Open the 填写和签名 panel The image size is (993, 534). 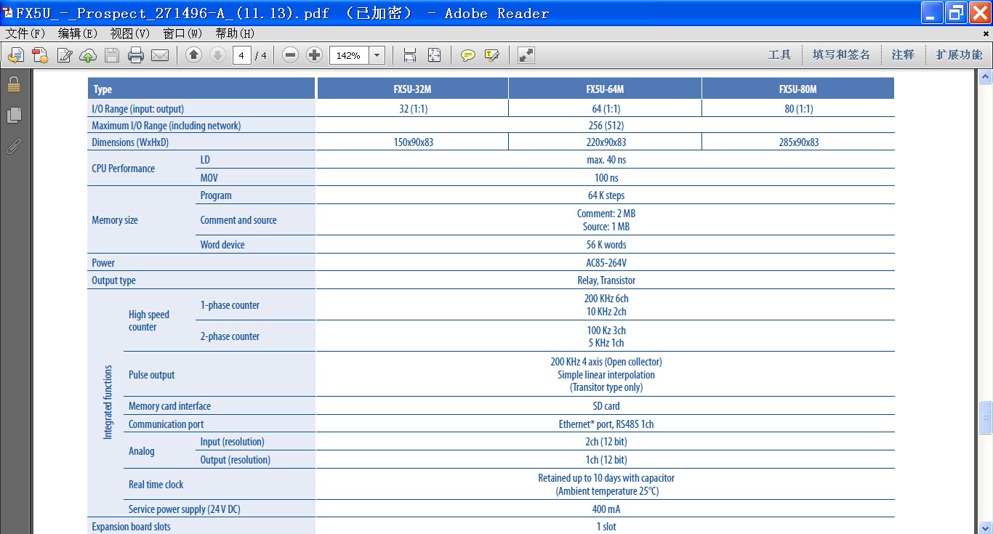click(841, 55)
